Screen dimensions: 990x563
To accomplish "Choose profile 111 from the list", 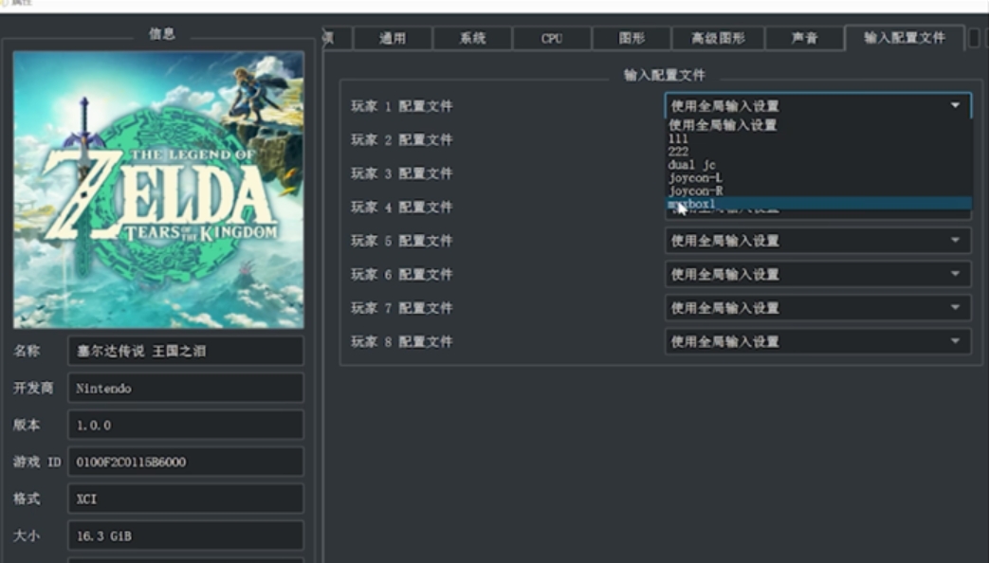I will [x=819, y=138].
